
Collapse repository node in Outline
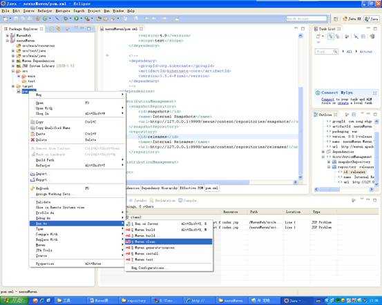[329, 167]
